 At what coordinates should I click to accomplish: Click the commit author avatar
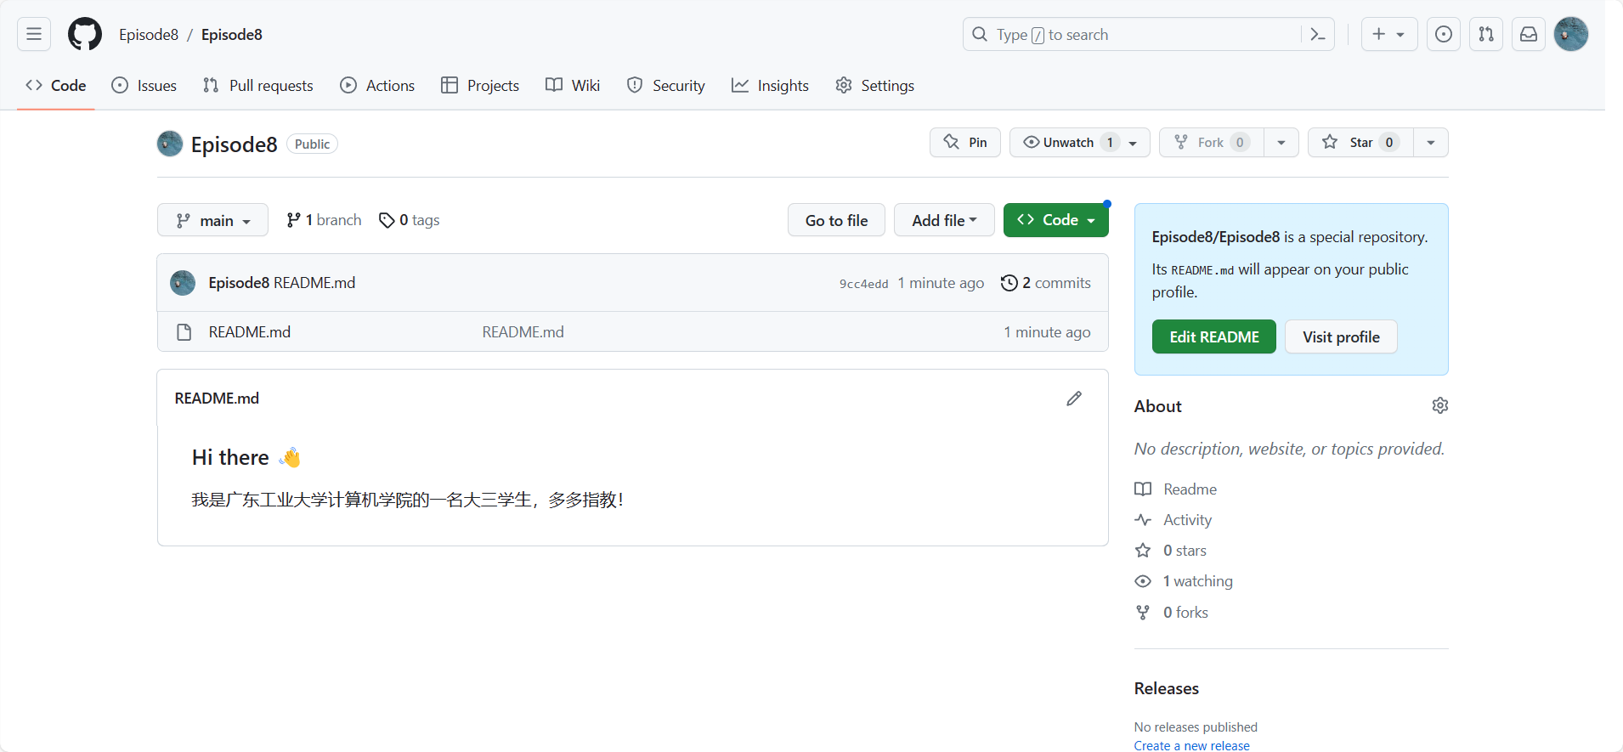[183, 283]
